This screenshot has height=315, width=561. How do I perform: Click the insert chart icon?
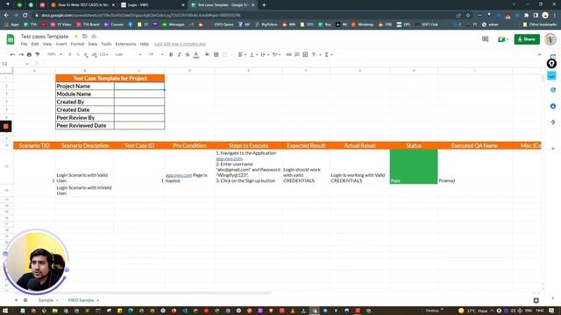pos(305,54)
